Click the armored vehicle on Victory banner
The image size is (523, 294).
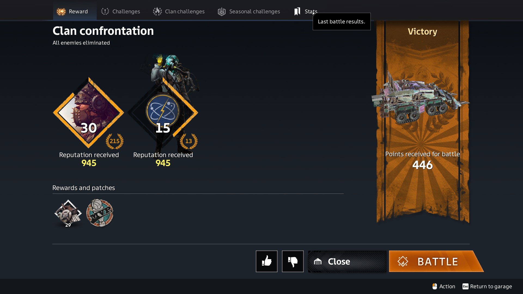click(x=421, y=98)
